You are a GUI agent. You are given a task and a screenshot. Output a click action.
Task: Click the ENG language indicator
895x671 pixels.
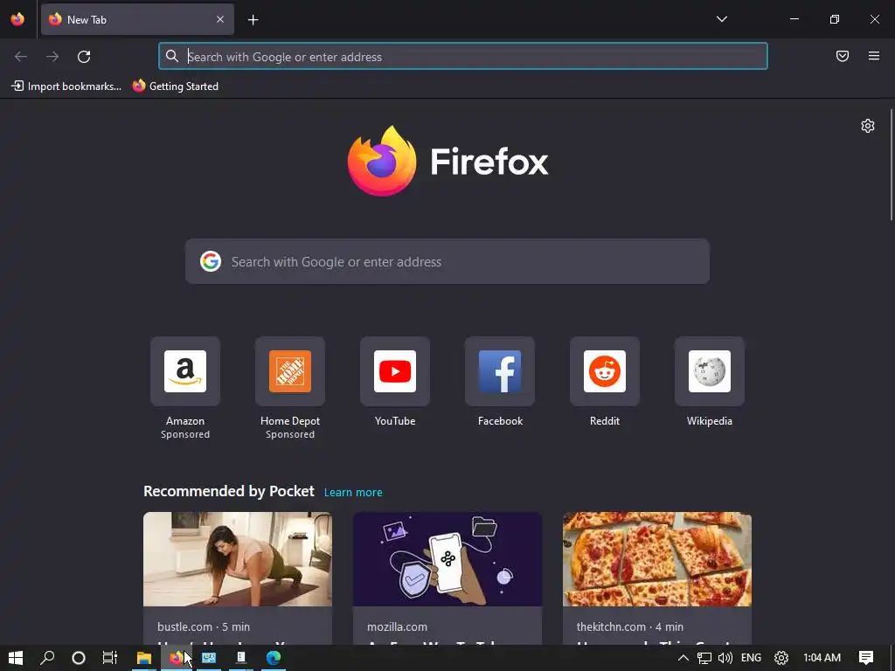[751, 658]
